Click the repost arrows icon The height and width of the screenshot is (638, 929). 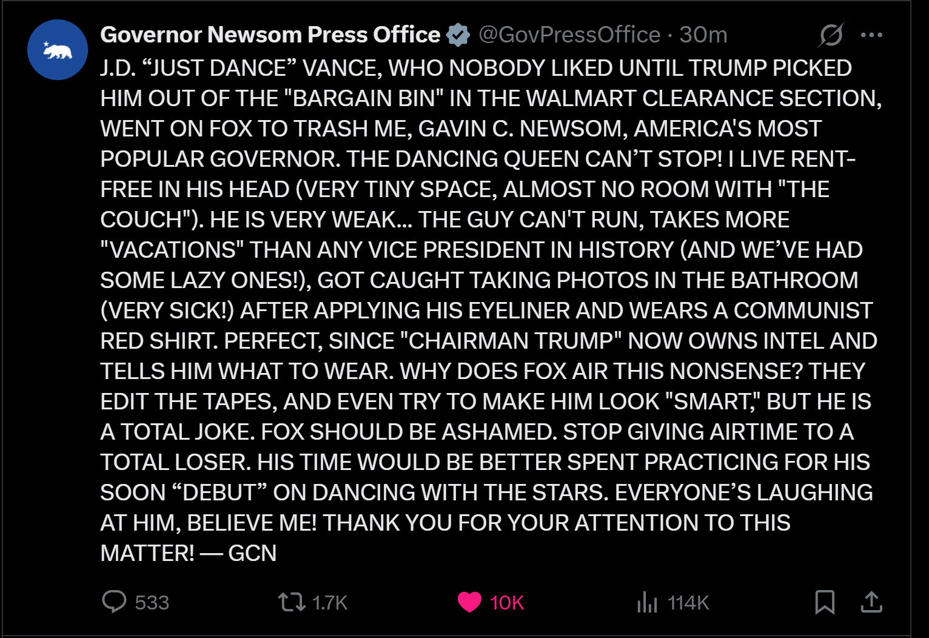292,602
